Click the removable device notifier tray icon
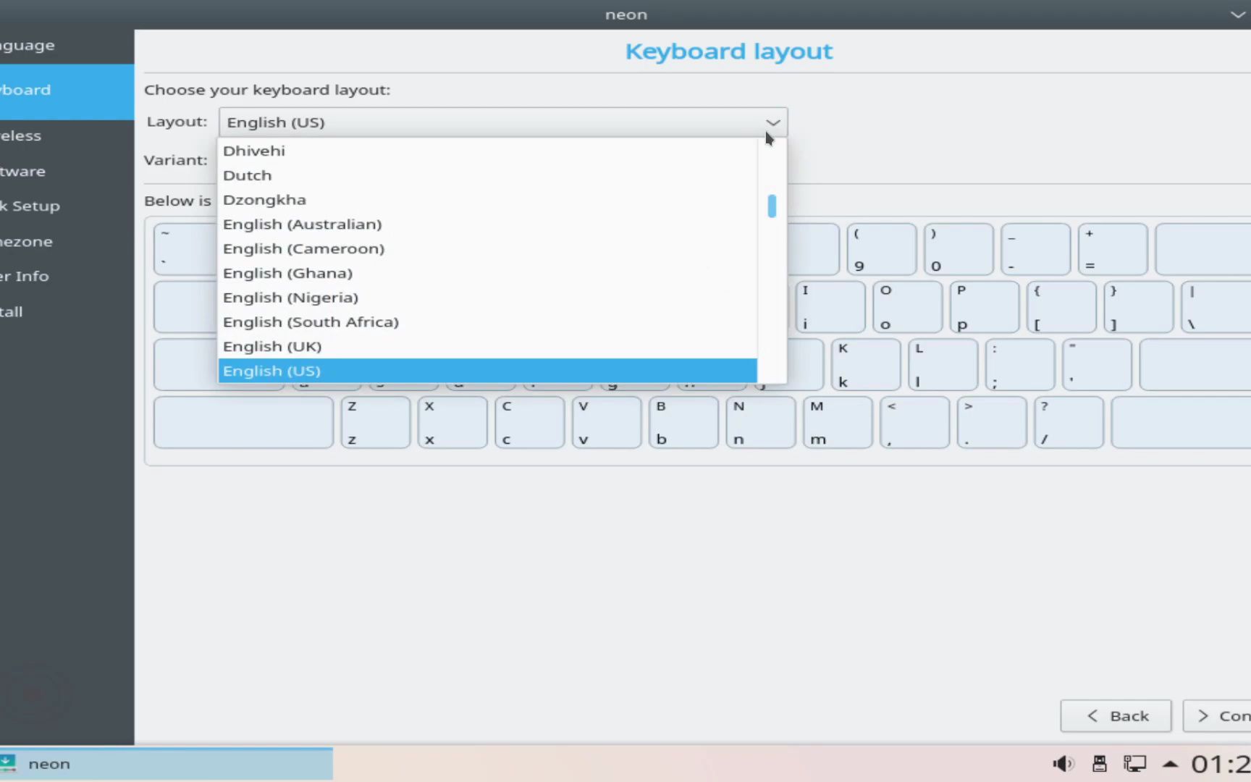1251x782 pixels. click(1099, 763)
